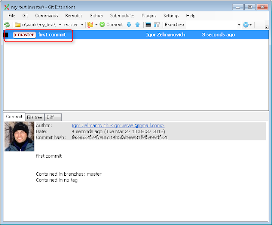Image resolution: width=272 pixels, height=225 pixels.
Task: Click the black revision graph node
Action: (x=6, y=35)
